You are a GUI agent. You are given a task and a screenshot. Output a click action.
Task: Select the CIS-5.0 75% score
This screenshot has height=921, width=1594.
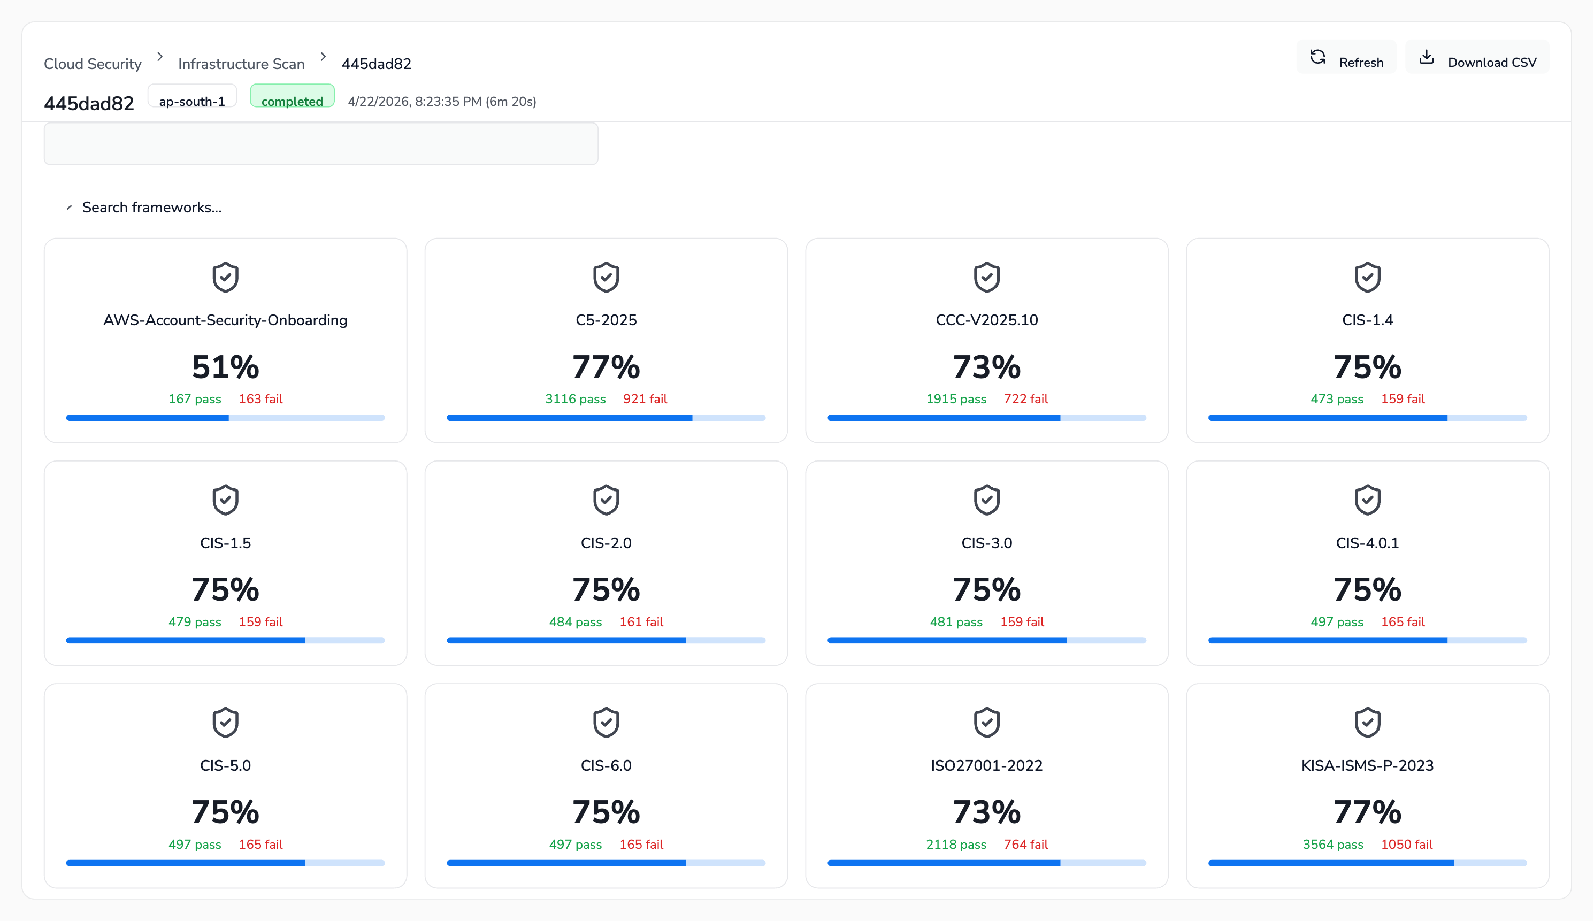225,811
